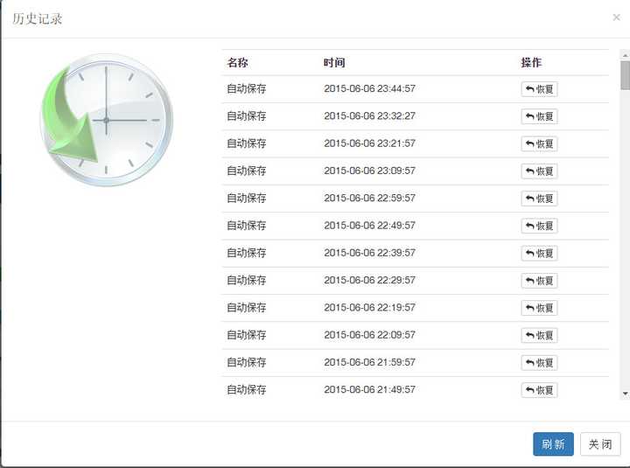Screen dimensions: 630x468
Task: Click the scrollbar up arrow
Action: (x=625, y=54)
